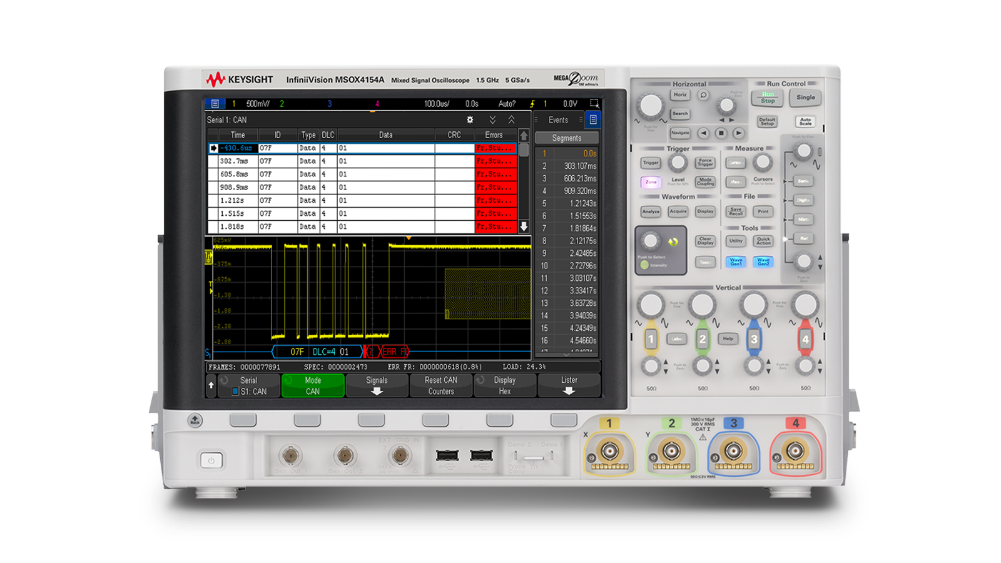The width and height of the screenshot is (1001, 563).
Task: Toggle the Digital channels key
Action: (x=803, y=201)
